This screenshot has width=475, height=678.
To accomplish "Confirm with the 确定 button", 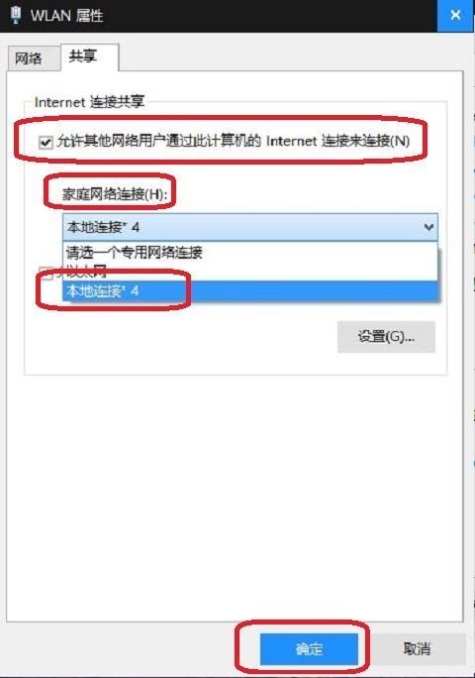I will (309, 648).
